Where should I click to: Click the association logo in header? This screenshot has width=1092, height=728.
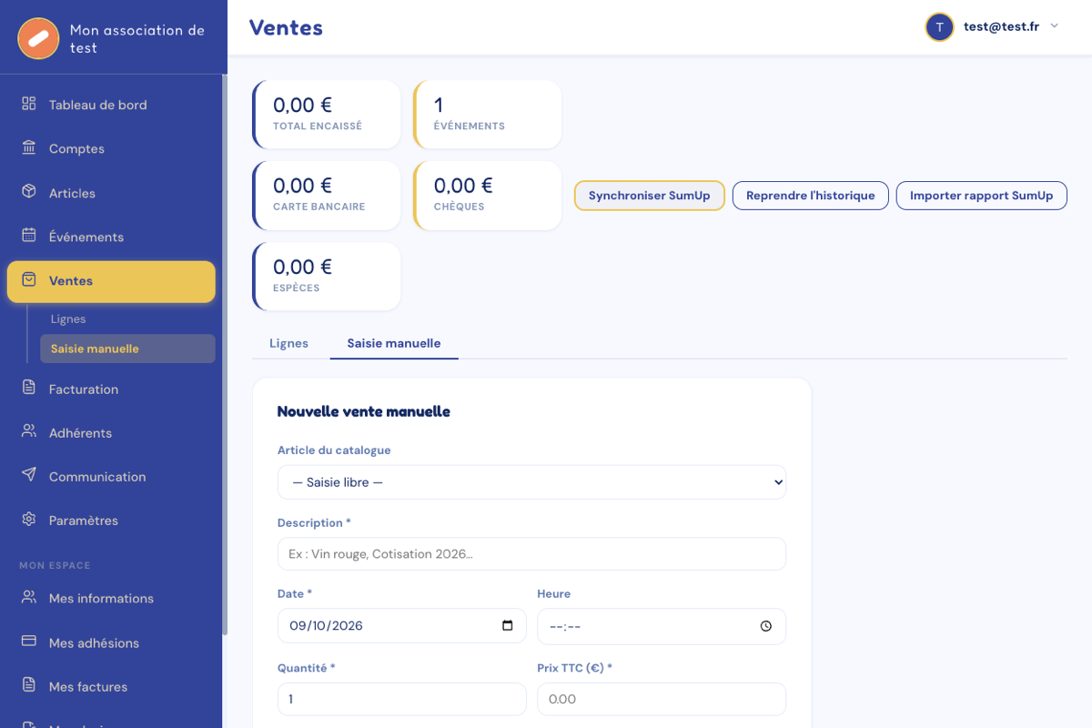click(x=38, y=38)
